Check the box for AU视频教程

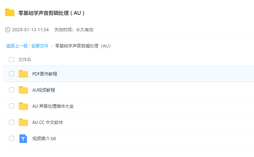(x=12, y=90)
